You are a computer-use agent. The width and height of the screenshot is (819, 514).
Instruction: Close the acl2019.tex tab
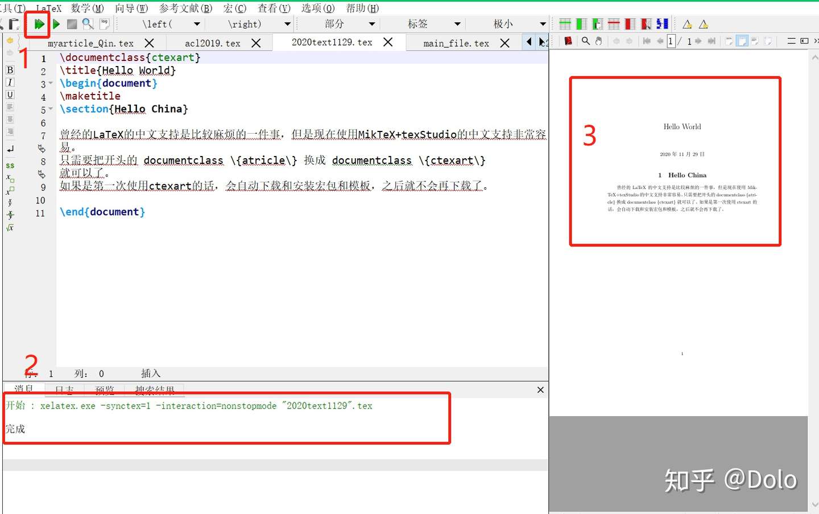256,43
